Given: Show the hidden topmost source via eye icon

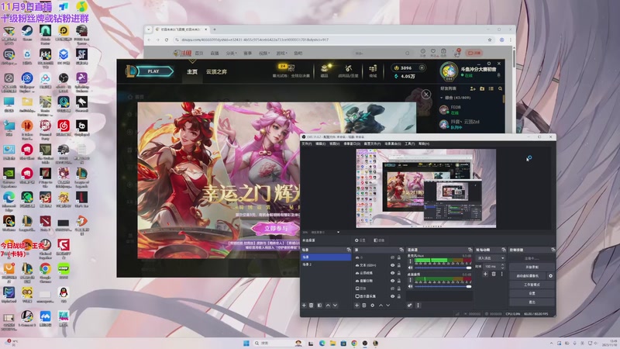Looking at the screenshot, I should [x=392, y=257].
